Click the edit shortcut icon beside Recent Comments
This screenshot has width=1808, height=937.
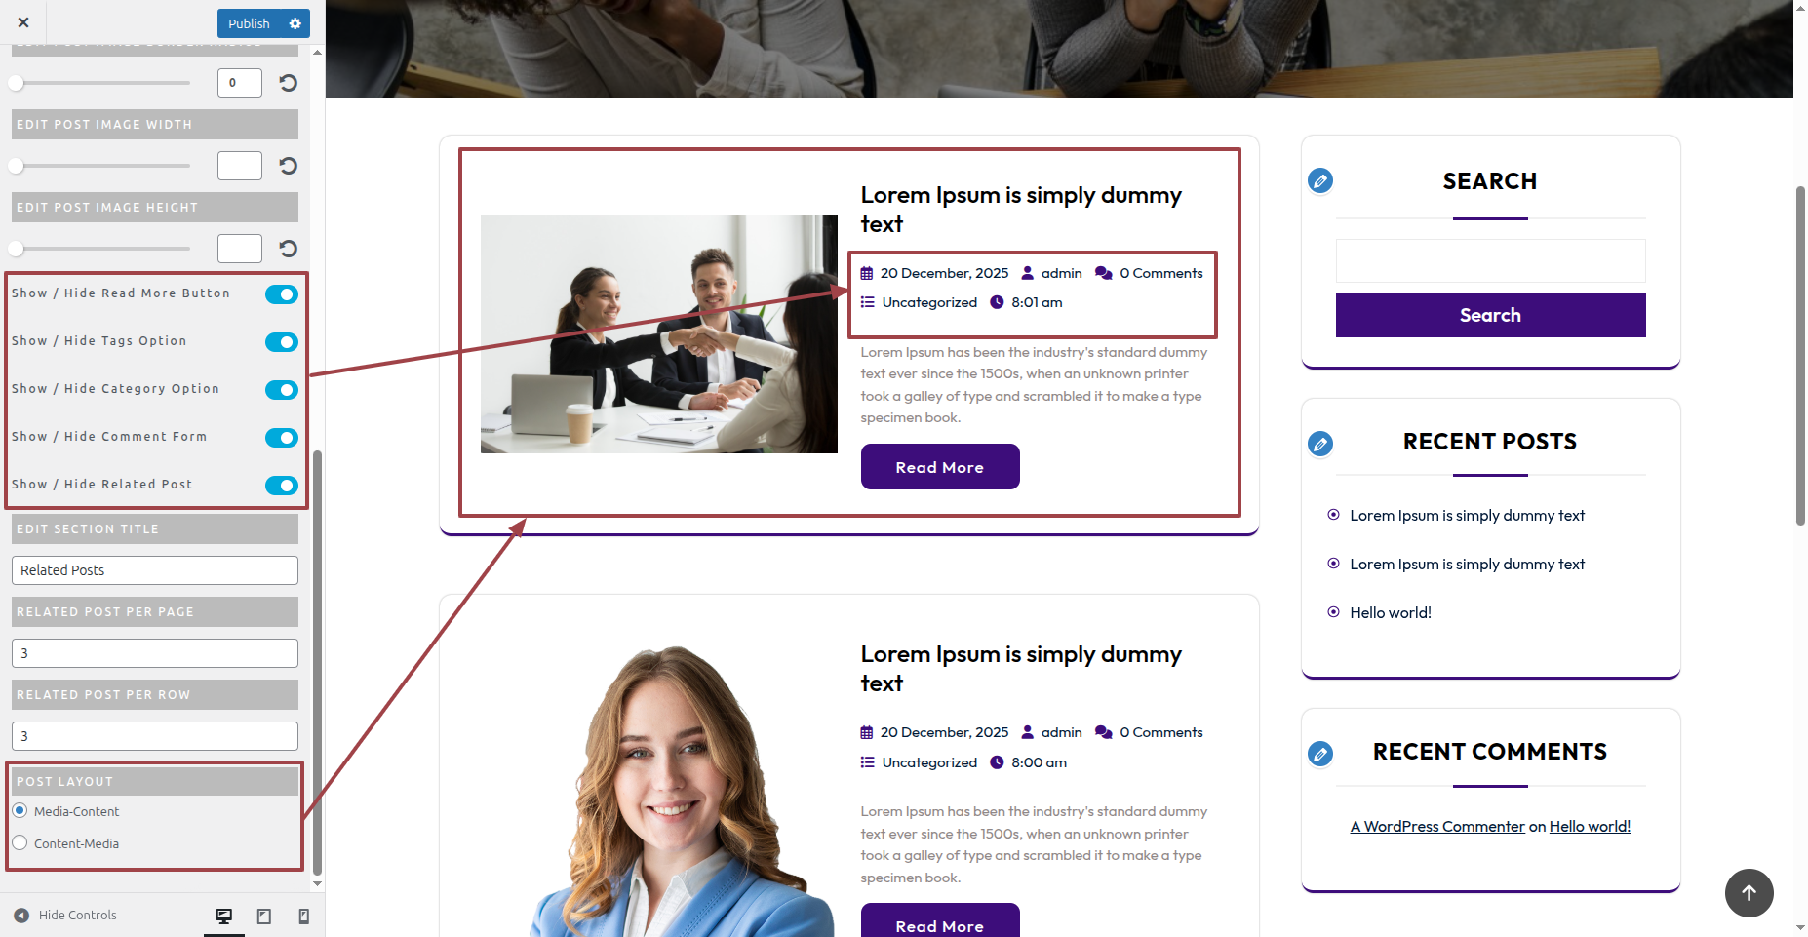point(1320,754)
